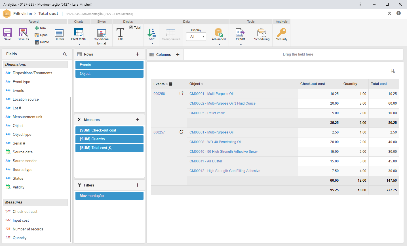
Task: Select the Serial # dimension
Action: [19, 143]
